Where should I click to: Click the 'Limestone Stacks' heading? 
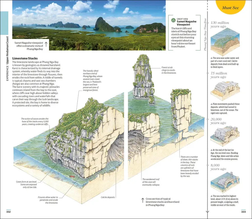[x=25, y=59]
